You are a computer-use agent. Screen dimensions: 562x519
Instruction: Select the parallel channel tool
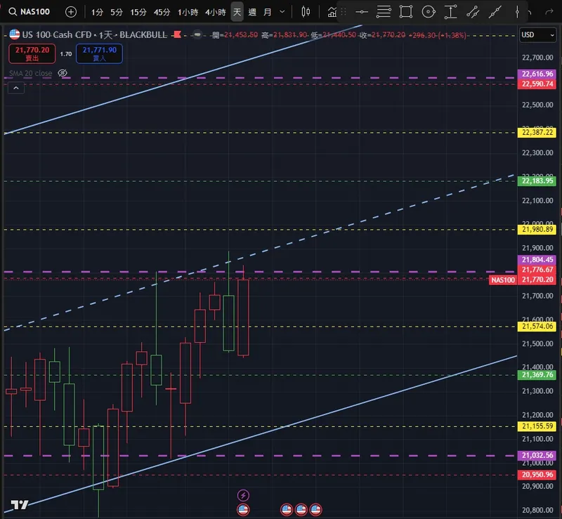pyautogui.click(x=473, y=12)
